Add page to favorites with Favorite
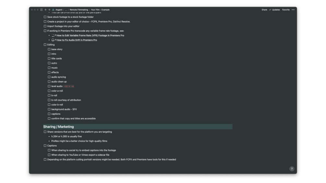Viewport: 326px width, 183px height. [286, 10]
